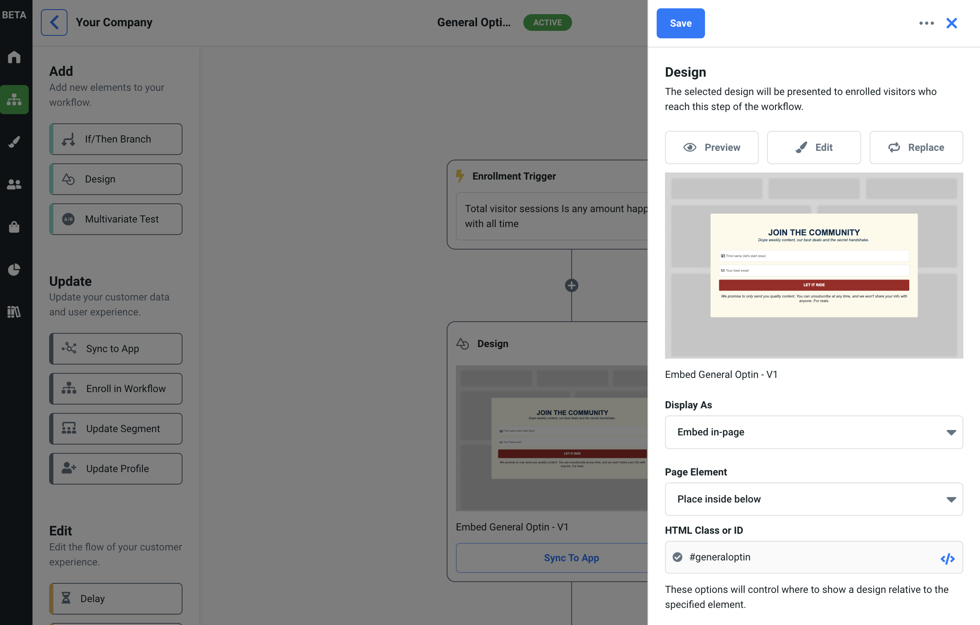The width and height of the screenshot is (980, 625).
Task: Click the code icon in HTML field
Action: coord(947,558)
